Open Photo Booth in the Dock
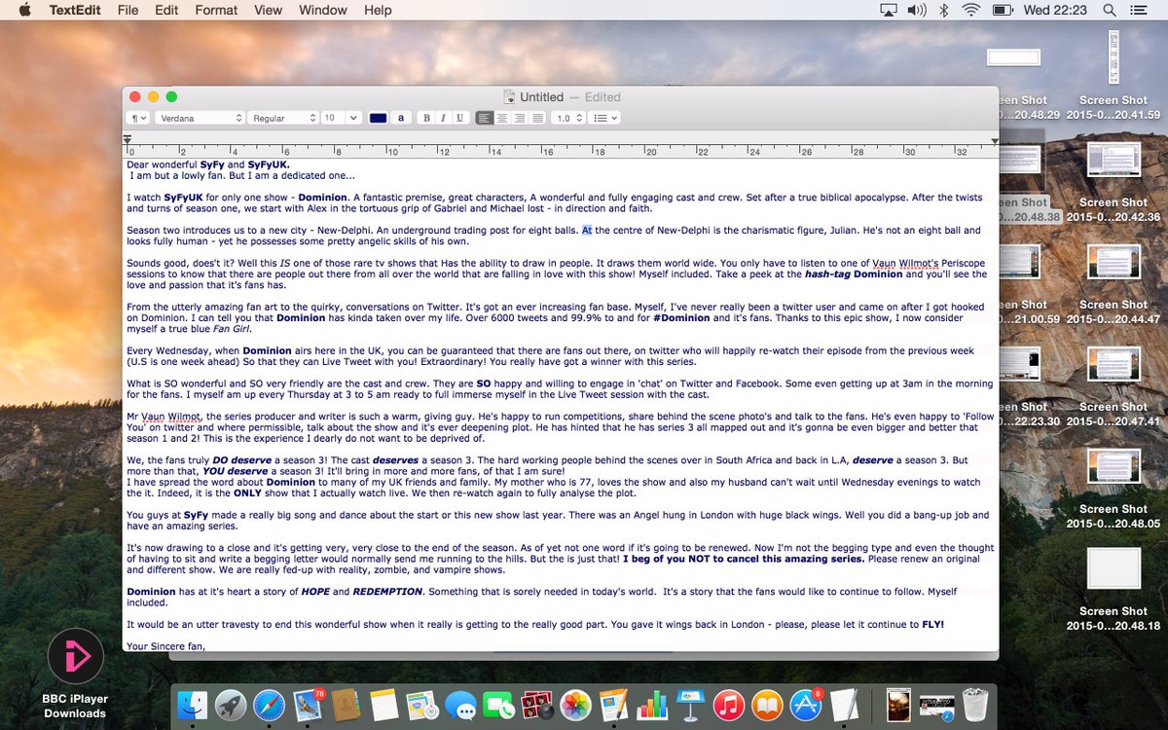This screenshot has height=730, width=1168. 536,707
